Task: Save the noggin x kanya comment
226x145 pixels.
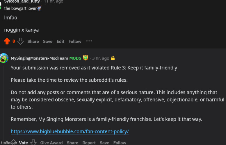Action: point(48,42)
